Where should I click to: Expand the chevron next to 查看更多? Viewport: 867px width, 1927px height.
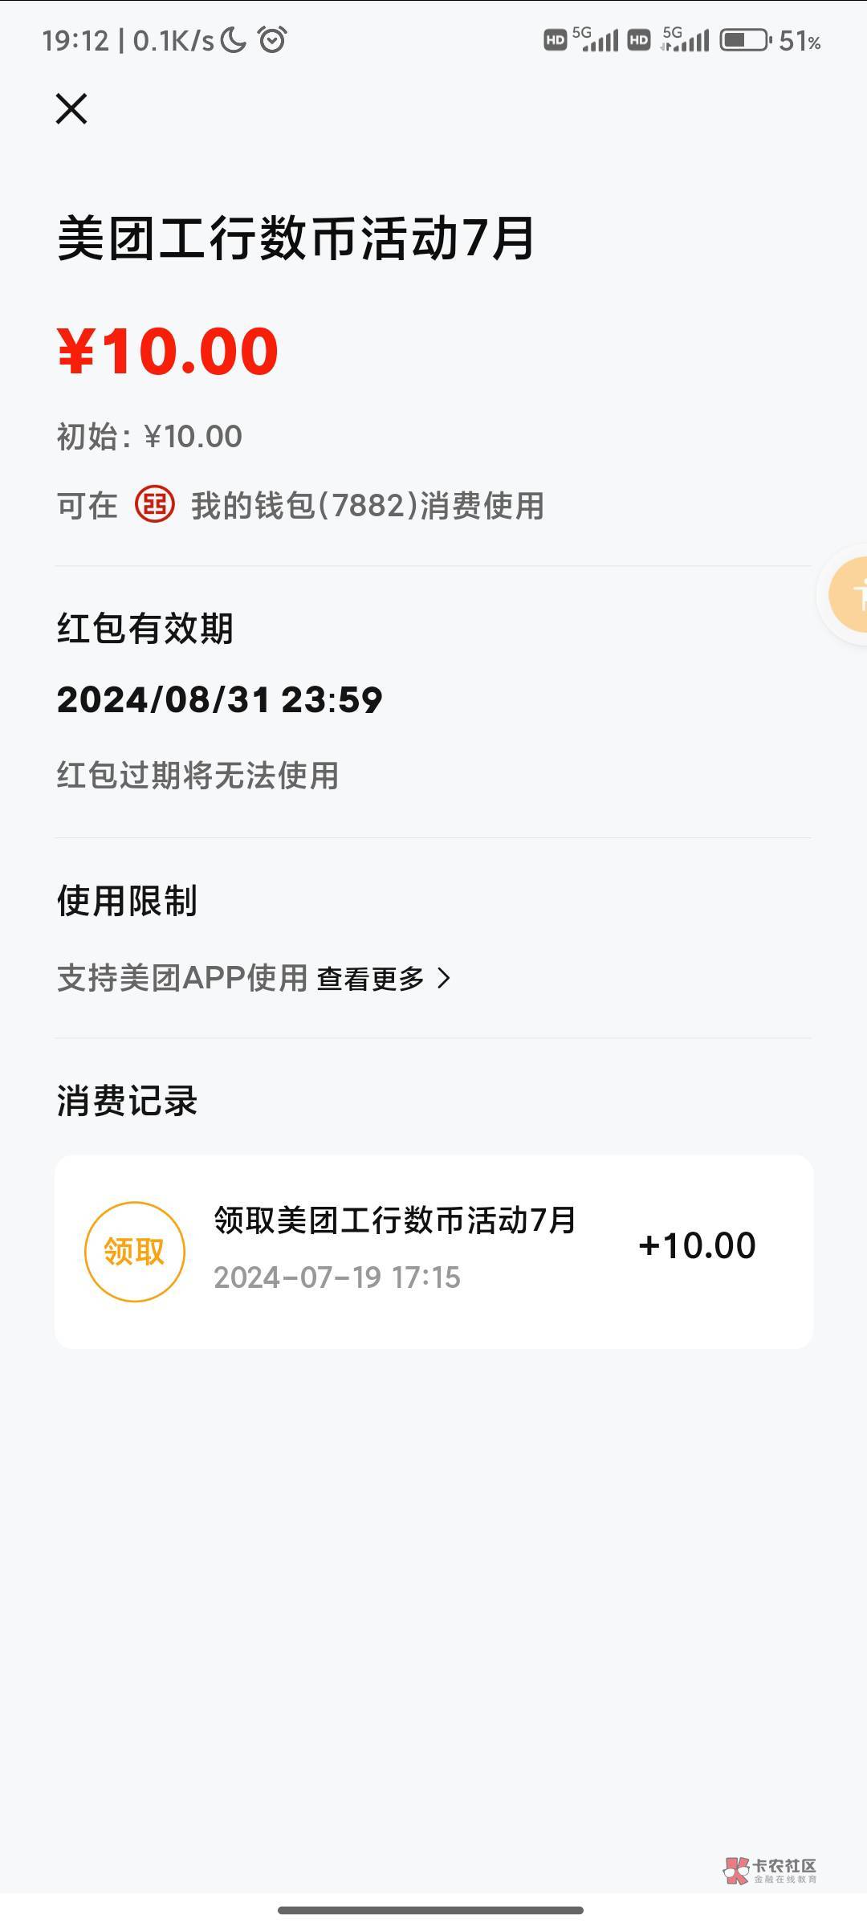point(443,978)
